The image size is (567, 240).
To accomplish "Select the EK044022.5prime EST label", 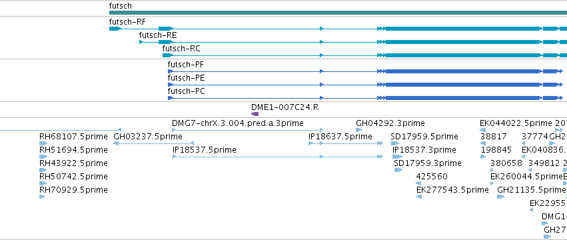I will [x=516, y=123].
